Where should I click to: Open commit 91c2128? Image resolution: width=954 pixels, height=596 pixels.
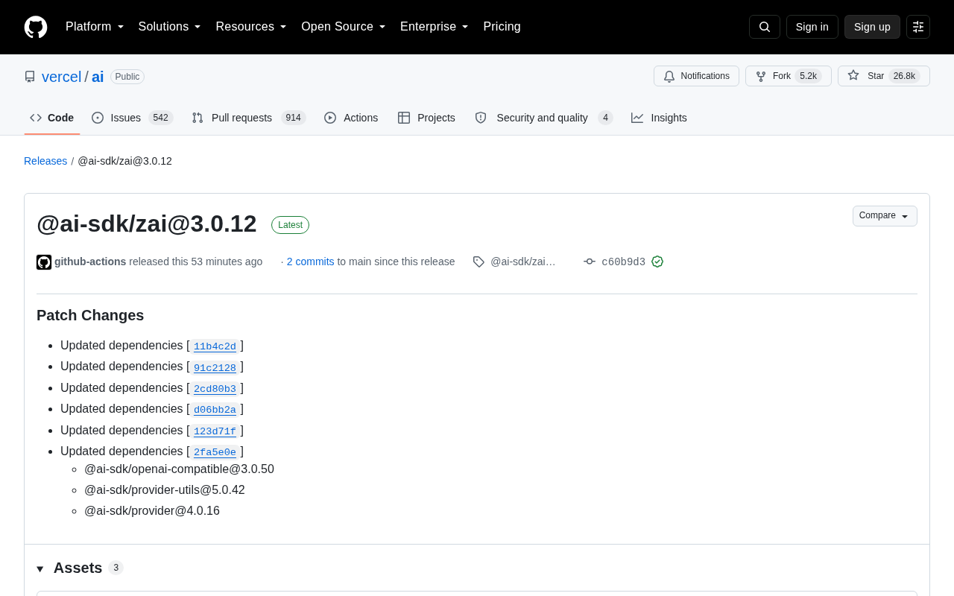(215, 367)
